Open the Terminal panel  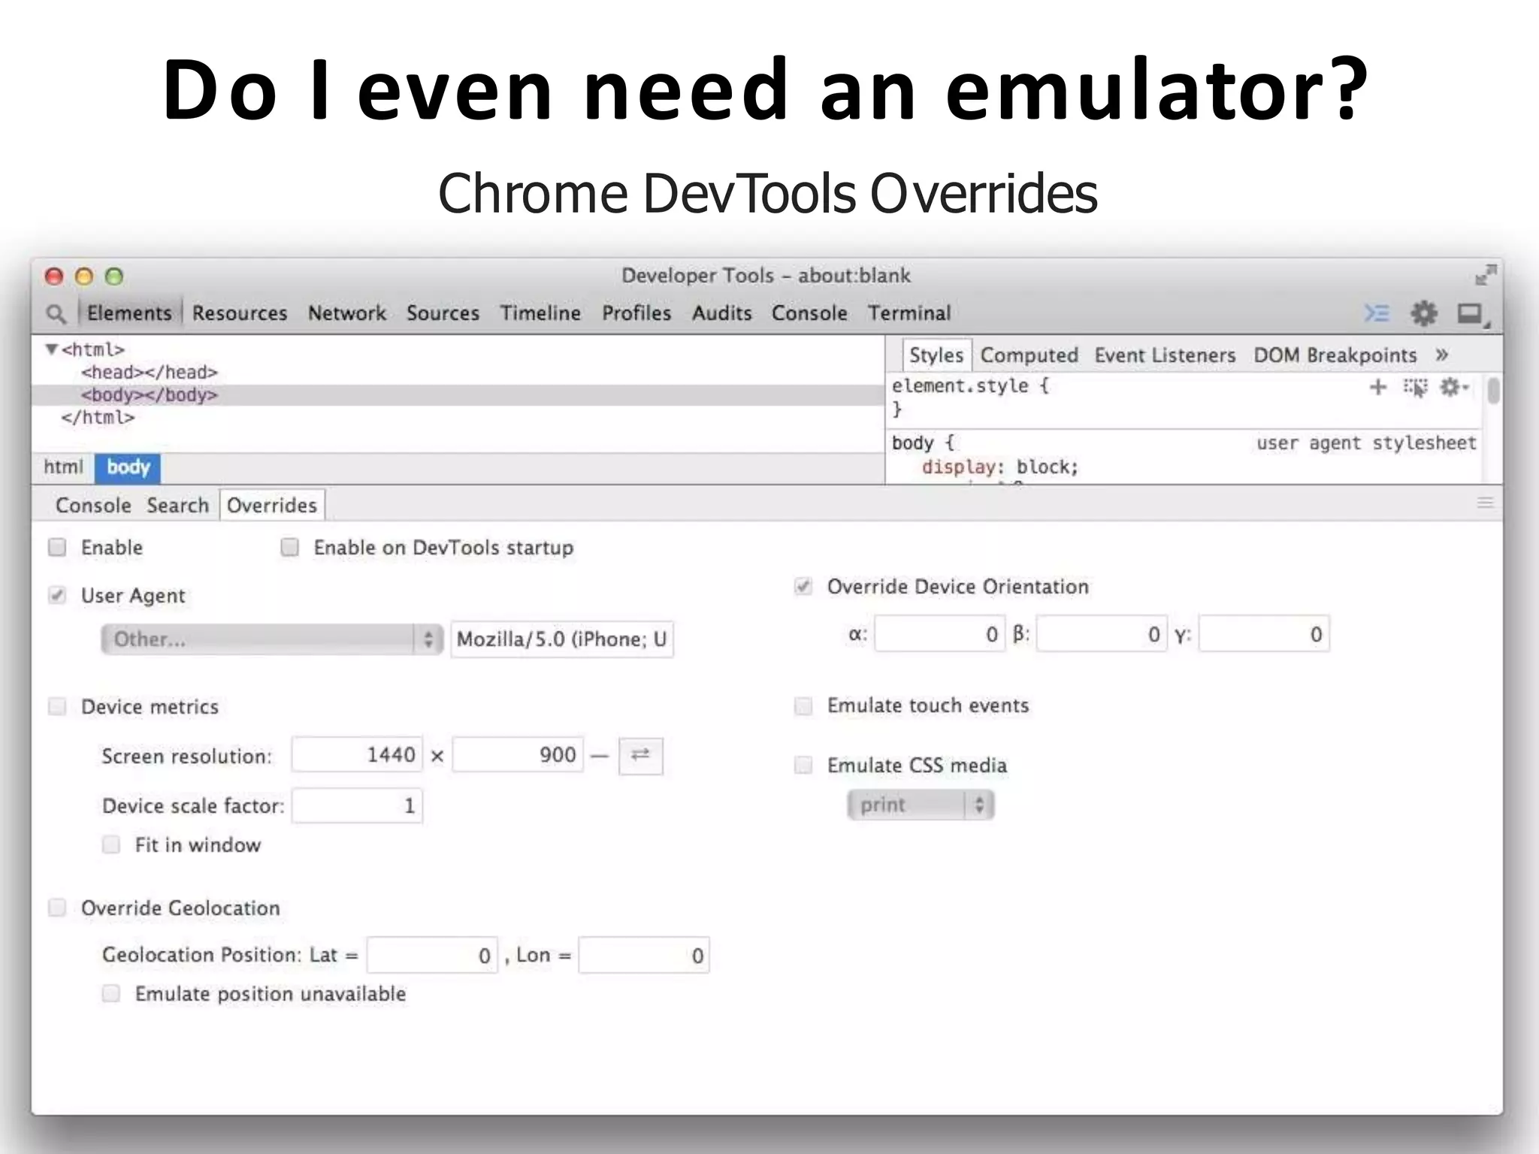909,313
